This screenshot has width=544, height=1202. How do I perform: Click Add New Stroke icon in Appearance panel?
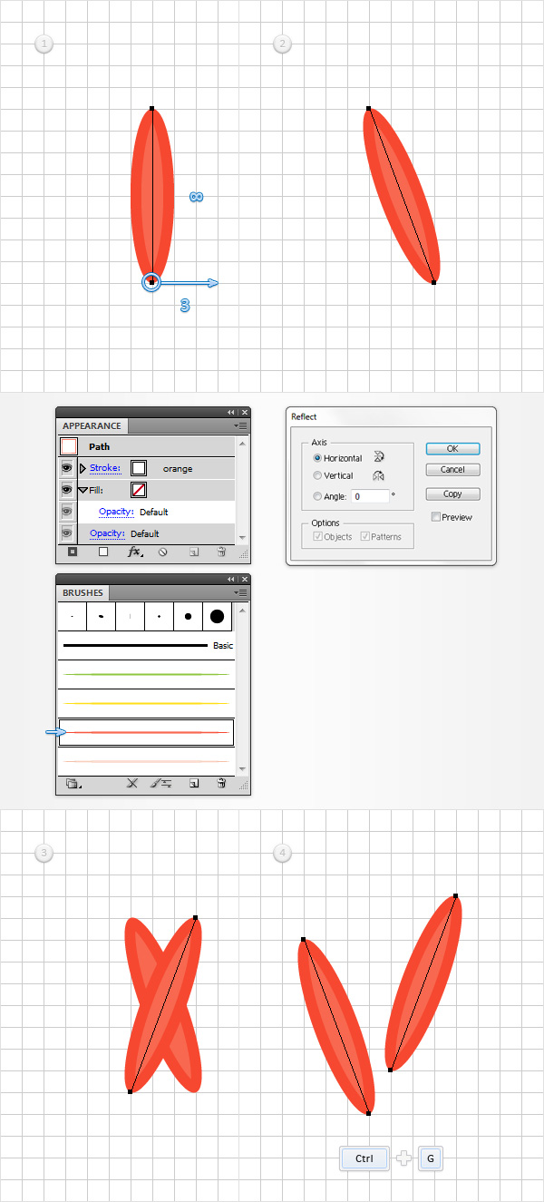point(73,552)
